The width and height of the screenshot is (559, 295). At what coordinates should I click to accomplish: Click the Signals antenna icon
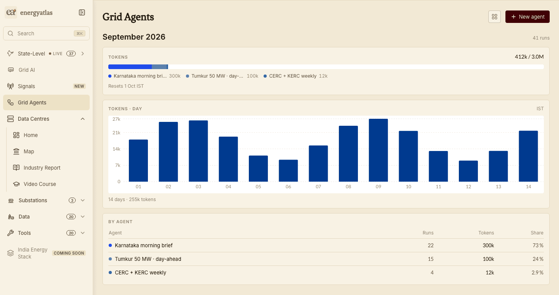10,86
